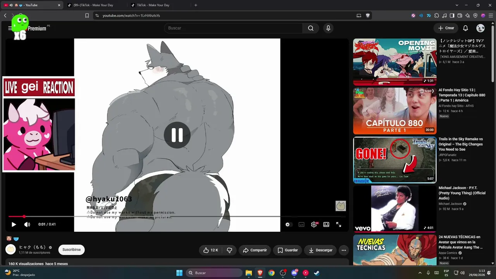Click the large pause overlay on the video
496x279 pixels.
pyautogui.click(x=177, y=135)
